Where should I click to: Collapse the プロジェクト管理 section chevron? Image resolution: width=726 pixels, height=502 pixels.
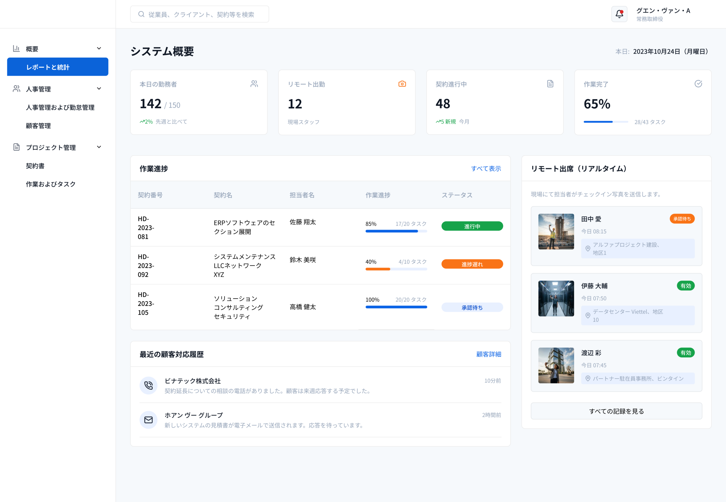[x=99, y=147]
